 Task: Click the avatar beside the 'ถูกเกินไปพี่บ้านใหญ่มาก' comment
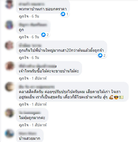pos(9,46)
